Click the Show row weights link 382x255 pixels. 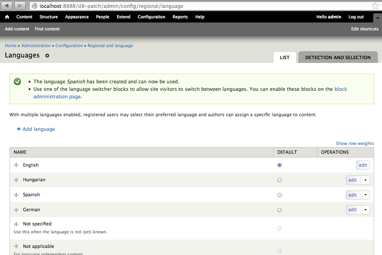pos(355,143)
